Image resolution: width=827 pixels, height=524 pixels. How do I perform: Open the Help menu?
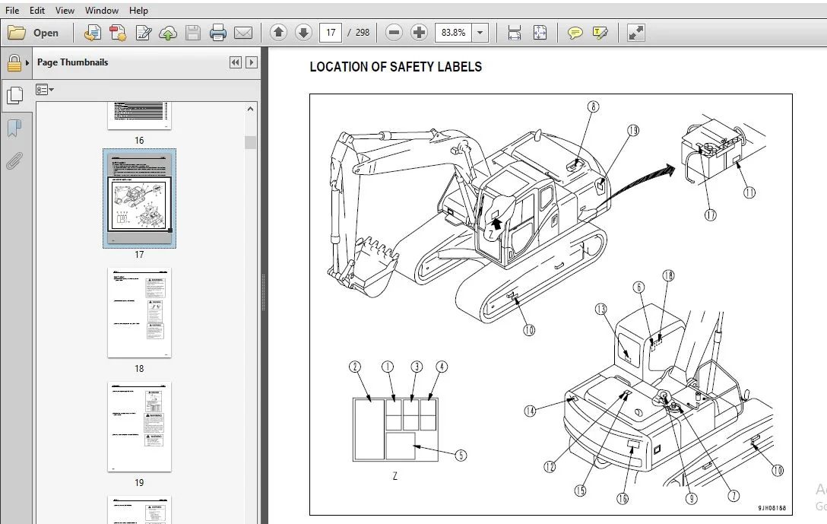(138, 10)
